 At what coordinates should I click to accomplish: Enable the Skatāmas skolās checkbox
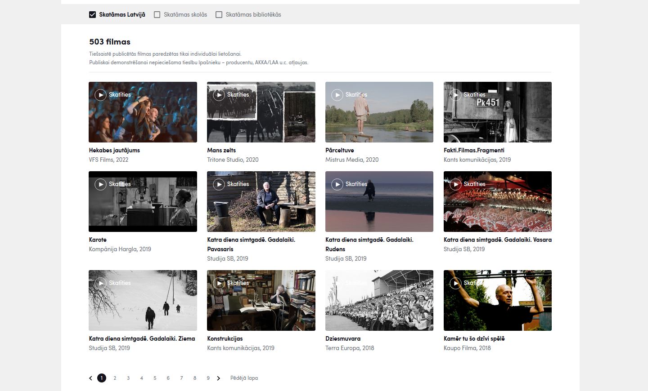tap(157, 15)
